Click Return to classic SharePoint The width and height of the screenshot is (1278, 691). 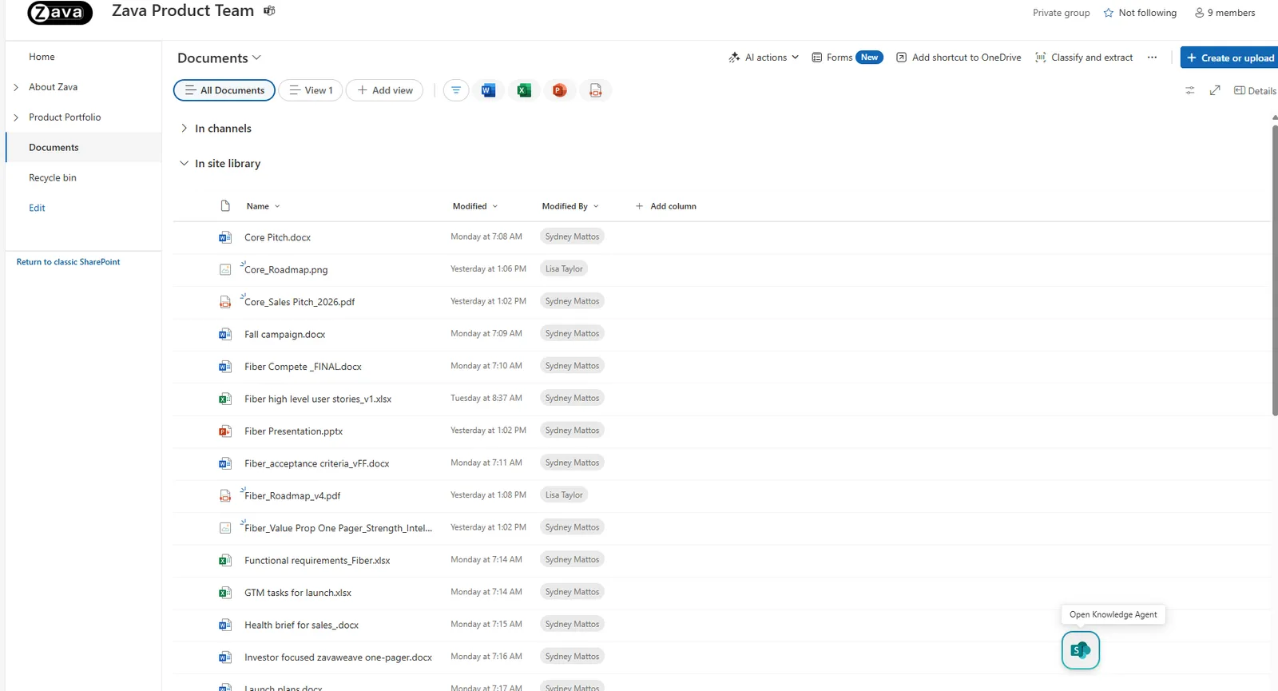pyautogui.click(x=68, y=262)
